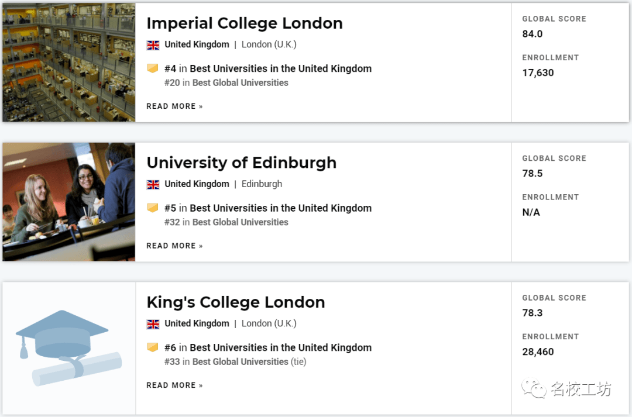Open Imperial College library photo thumbnail

pos(69,63)
